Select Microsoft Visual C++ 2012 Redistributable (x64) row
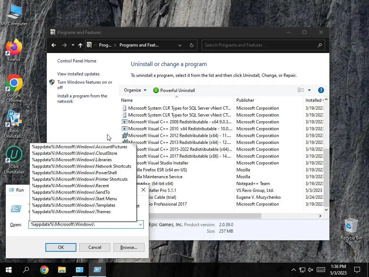 pyautogui.click(x=177, y=136)
